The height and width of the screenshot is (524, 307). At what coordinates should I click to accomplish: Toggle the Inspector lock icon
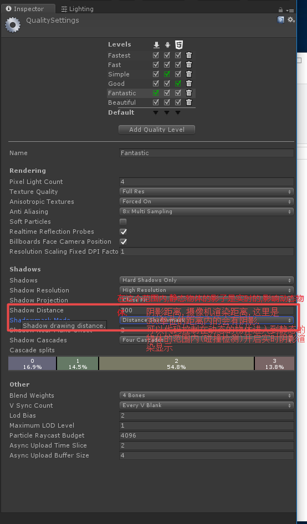tap(280, 9)
